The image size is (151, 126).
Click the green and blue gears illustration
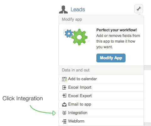(76, 37)
